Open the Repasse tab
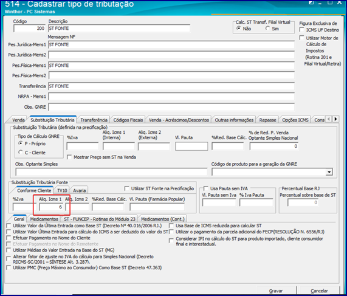 click(267, 120)
